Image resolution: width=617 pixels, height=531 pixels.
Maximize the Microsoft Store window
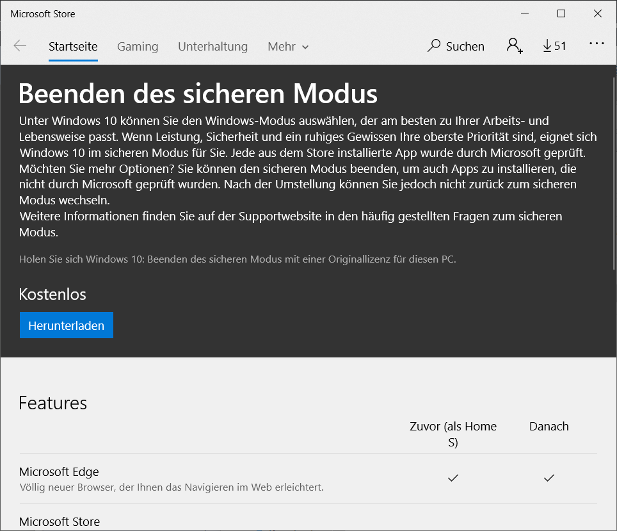point(561,13)
